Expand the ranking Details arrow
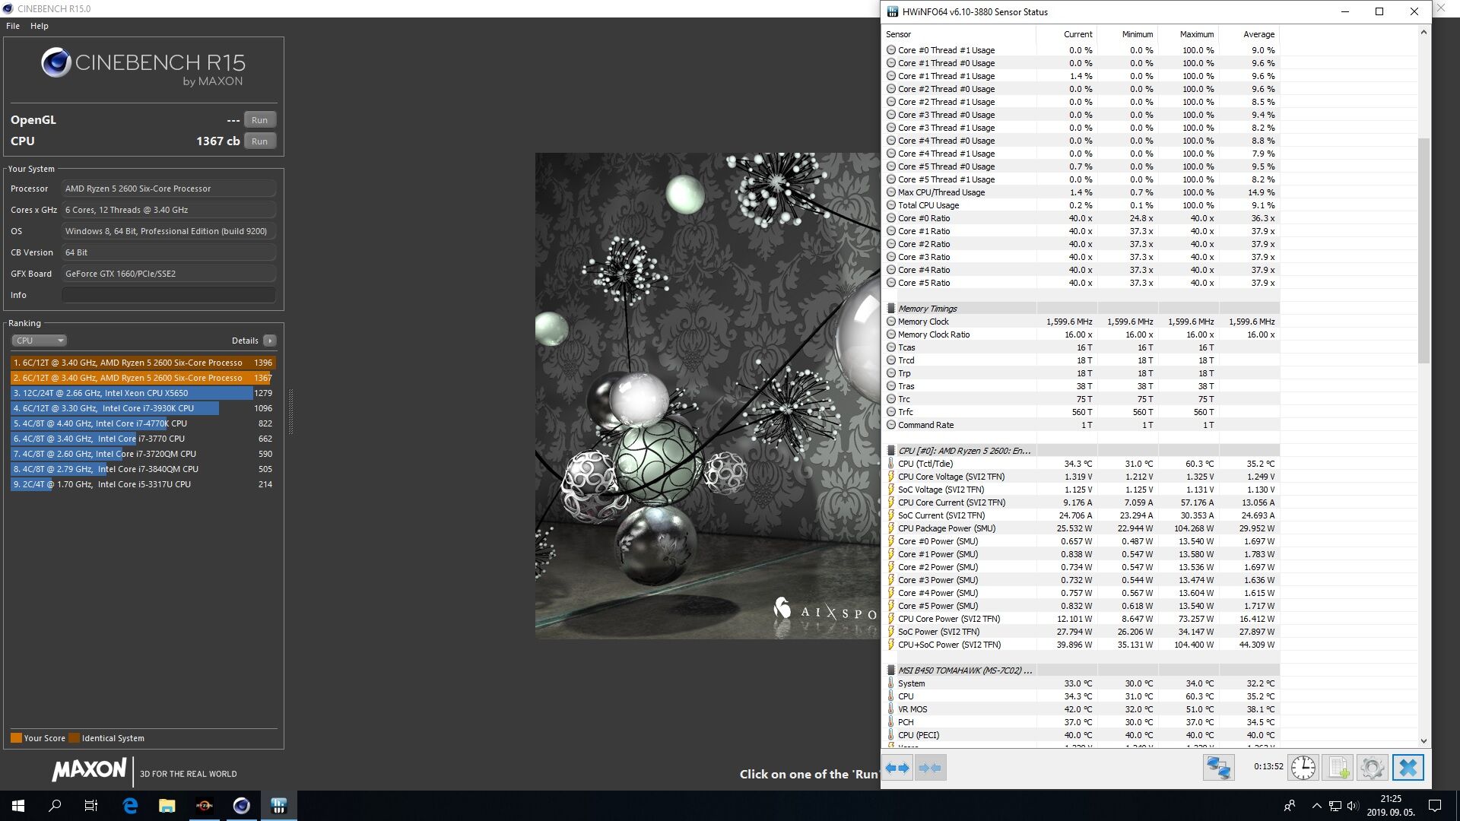 coord(269,341)
